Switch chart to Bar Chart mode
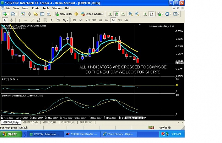 coord(110,14)
